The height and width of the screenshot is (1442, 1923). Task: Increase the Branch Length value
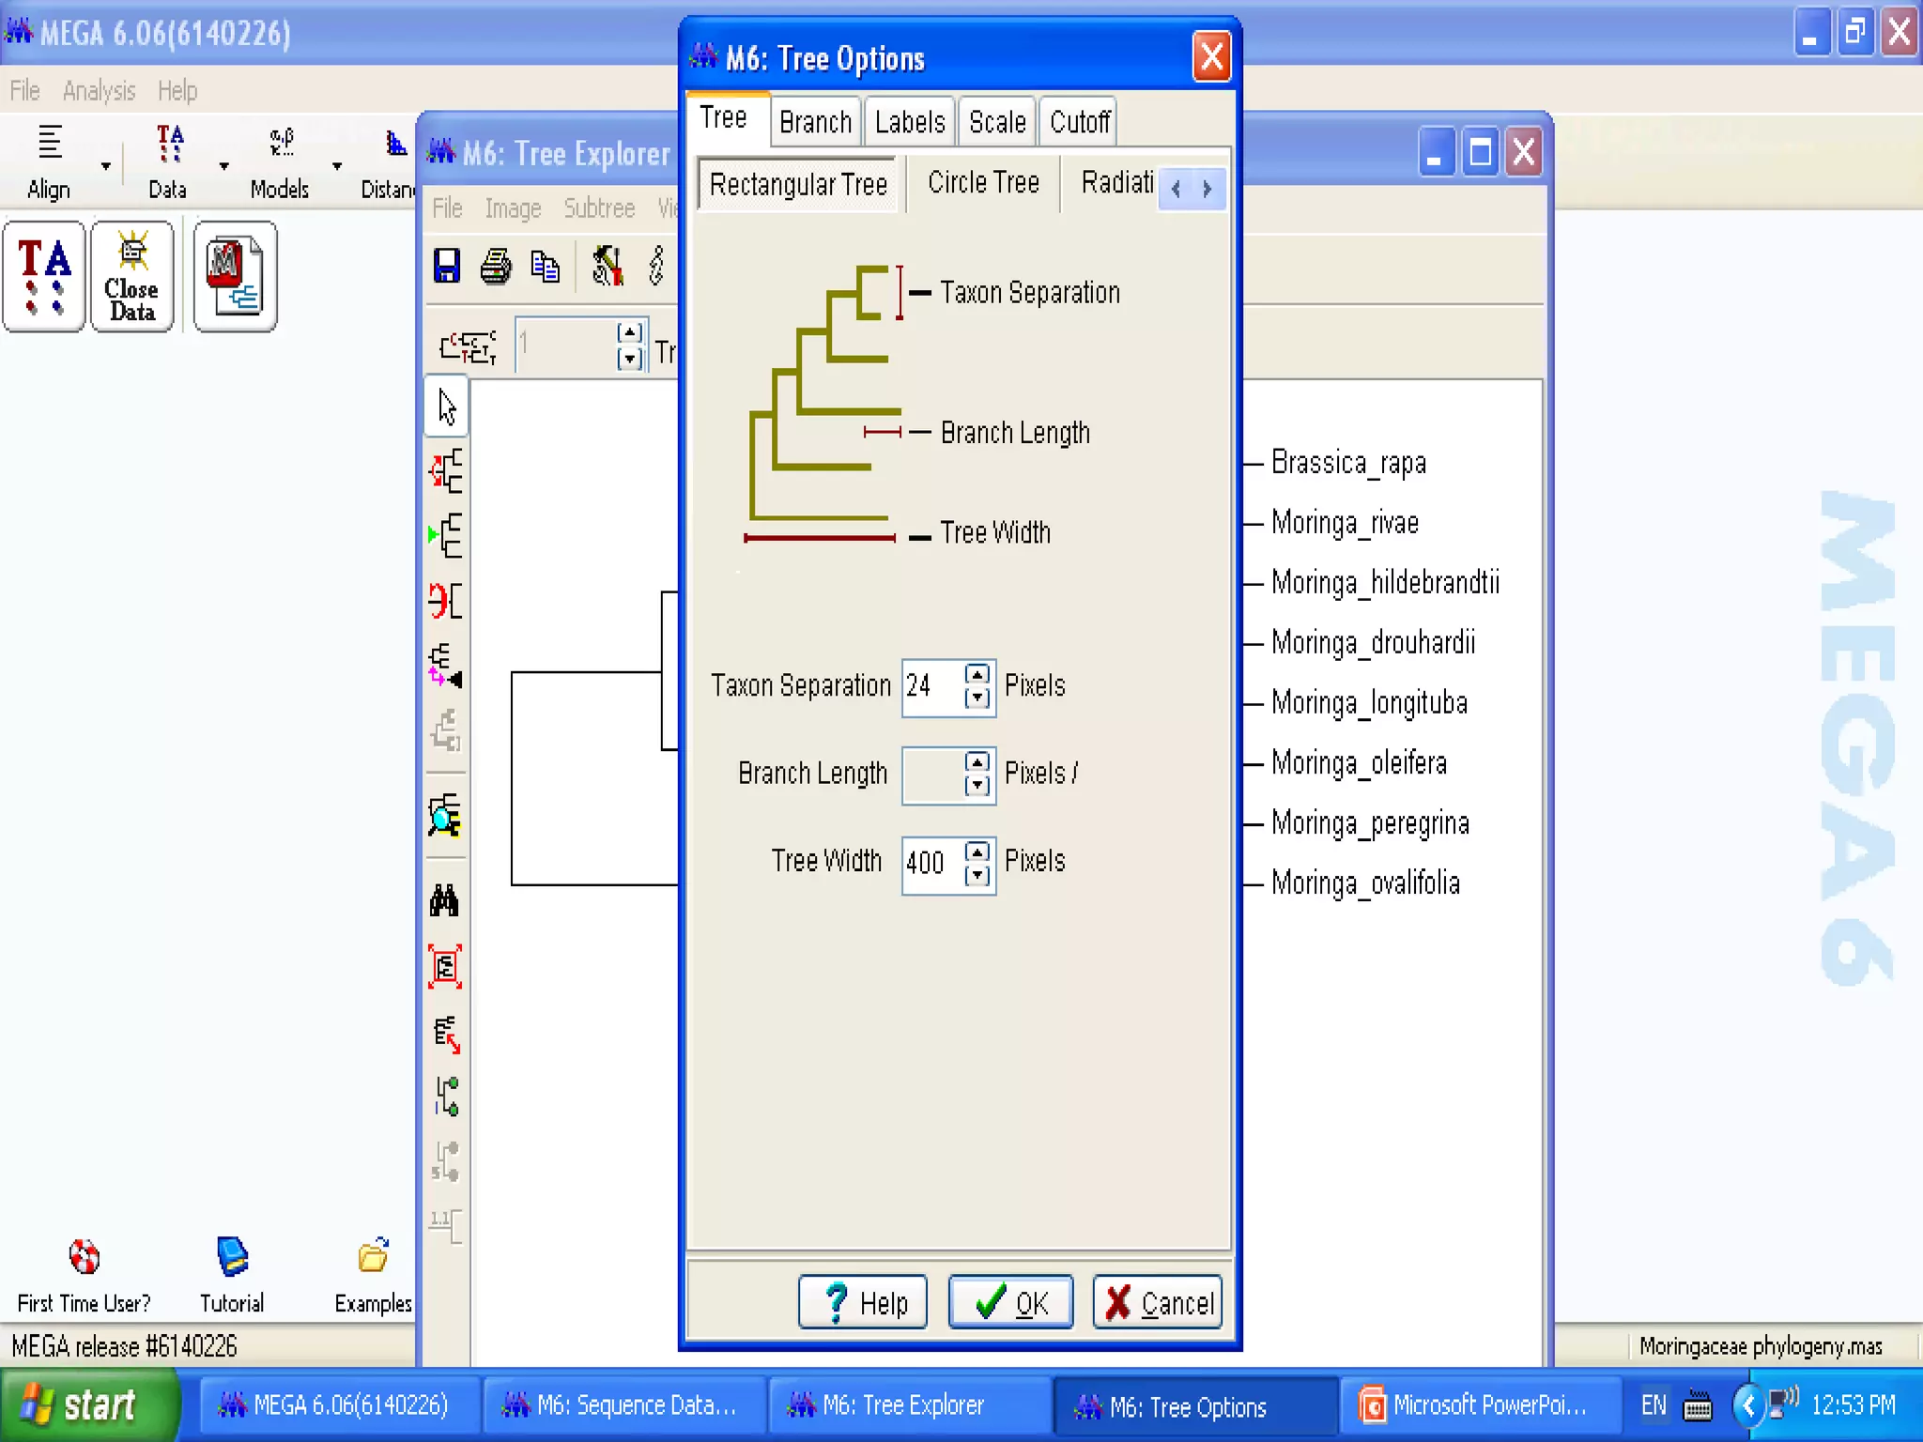click(977, 761)
